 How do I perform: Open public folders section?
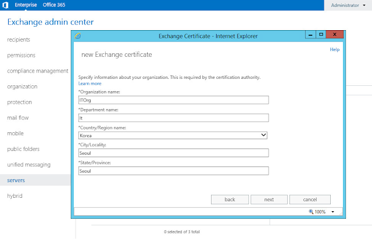[23, 149]
